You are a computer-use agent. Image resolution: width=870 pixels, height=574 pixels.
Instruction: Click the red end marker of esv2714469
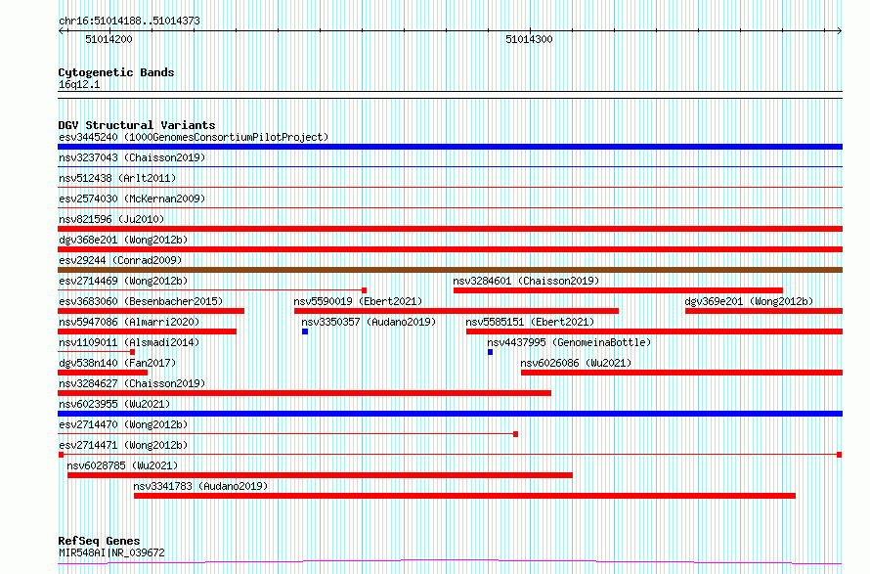click(364, 290)
